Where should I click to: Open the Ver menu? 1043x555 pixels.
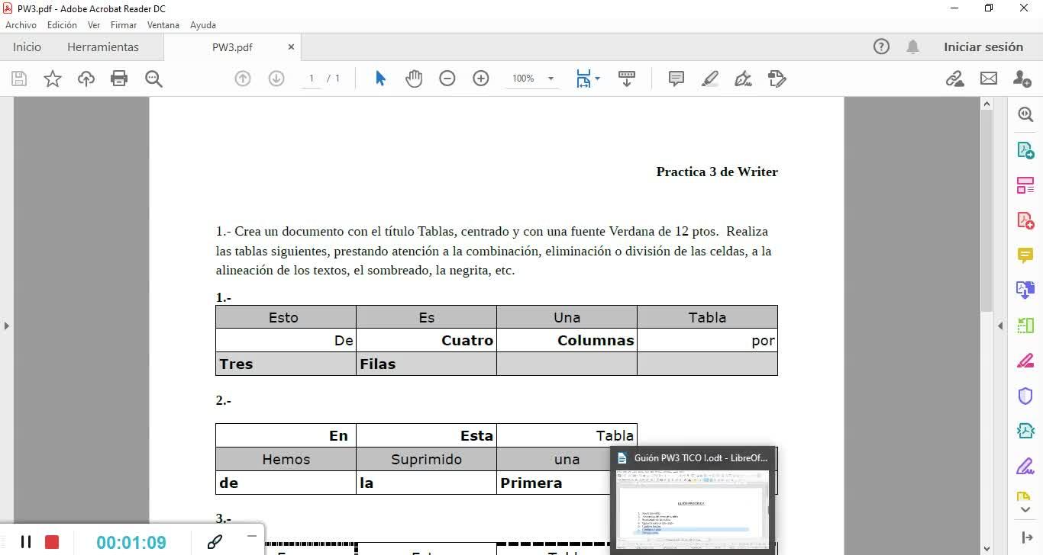click(94, 25)
